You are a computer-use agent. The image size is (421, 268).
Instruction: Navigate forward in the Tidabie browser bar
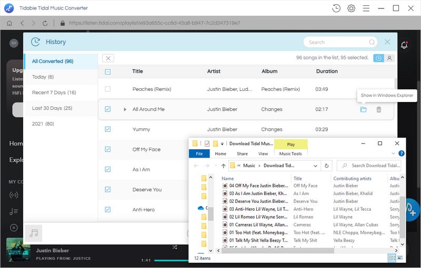33,23
